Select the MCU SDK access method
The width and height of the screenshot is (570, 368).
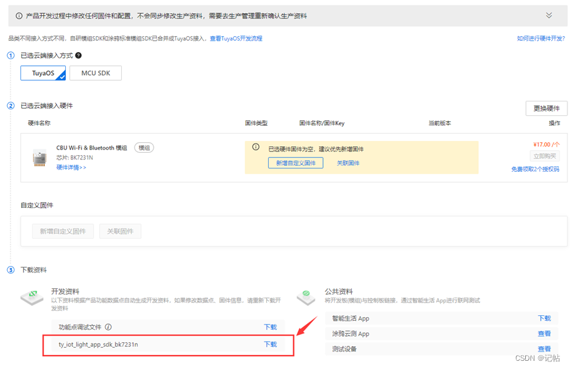(x=96, y=73)
